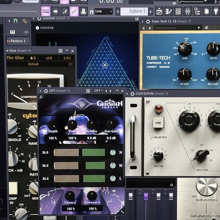Click the OTT Depth 100 % value
This screenshot has width=220, height=220.
pos(53,138)
